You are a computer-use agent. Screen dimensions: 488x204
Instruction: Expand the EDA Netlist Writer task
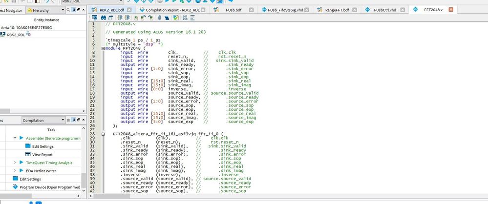pyautogui.click(x=15, y=170)
